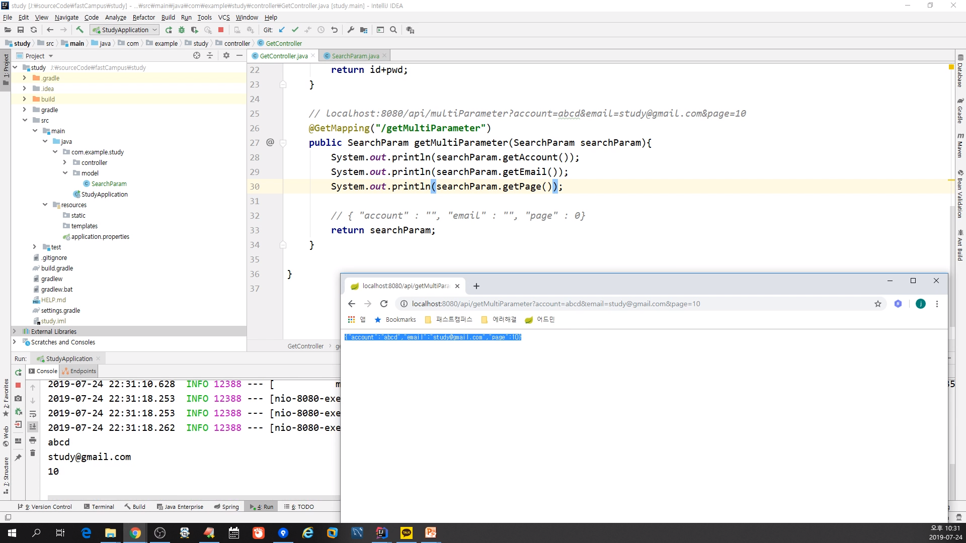Toggle the Pin Tab icon in Run panel
This screenshot has height=543, width=966.
(19, 457)
